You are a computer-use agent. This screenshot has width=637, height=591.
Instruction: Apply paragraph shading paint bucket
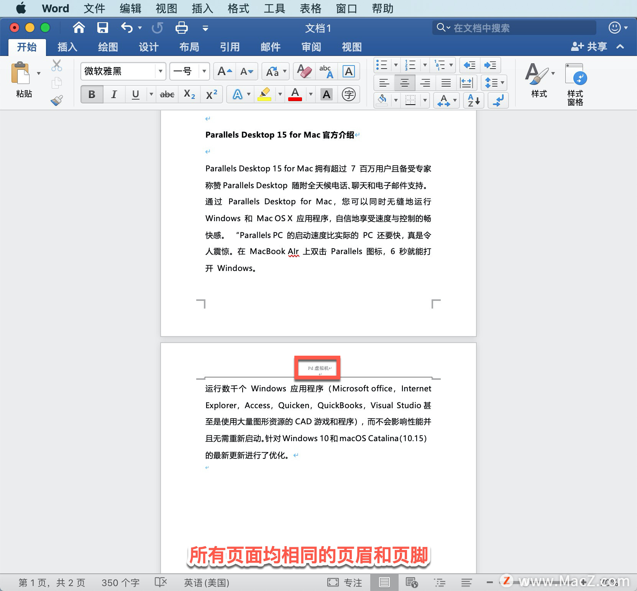coord(382,100)
